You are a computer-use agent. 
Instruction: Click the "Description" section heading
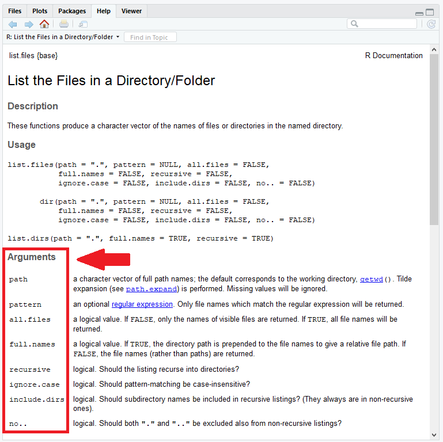click(x=33, y=106)
